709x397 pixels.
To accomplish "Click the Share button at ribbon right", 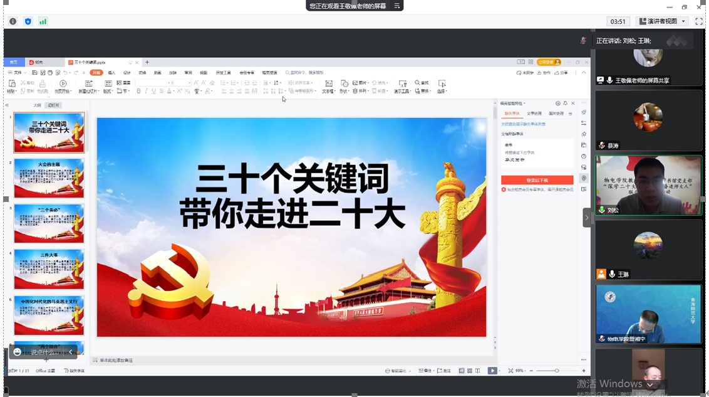I will 561,72.
